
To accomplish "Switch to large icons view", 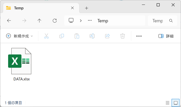I will [x=176, y=103].
